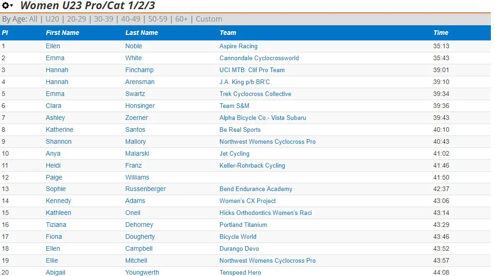Filter results by 50-59 age group

(x=158, y=19)
